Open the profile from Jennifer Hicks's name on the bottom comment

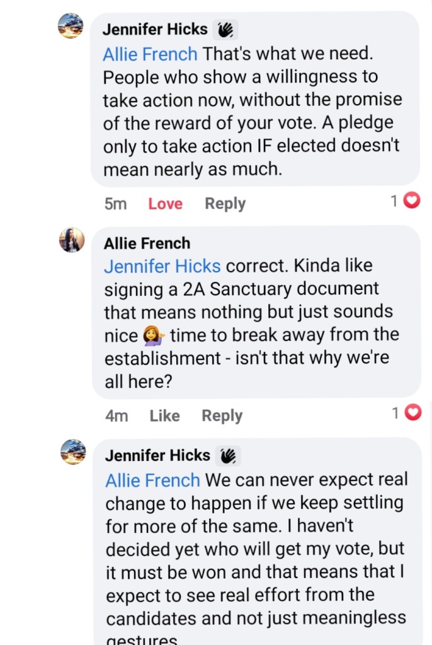(x=157, y=455)
